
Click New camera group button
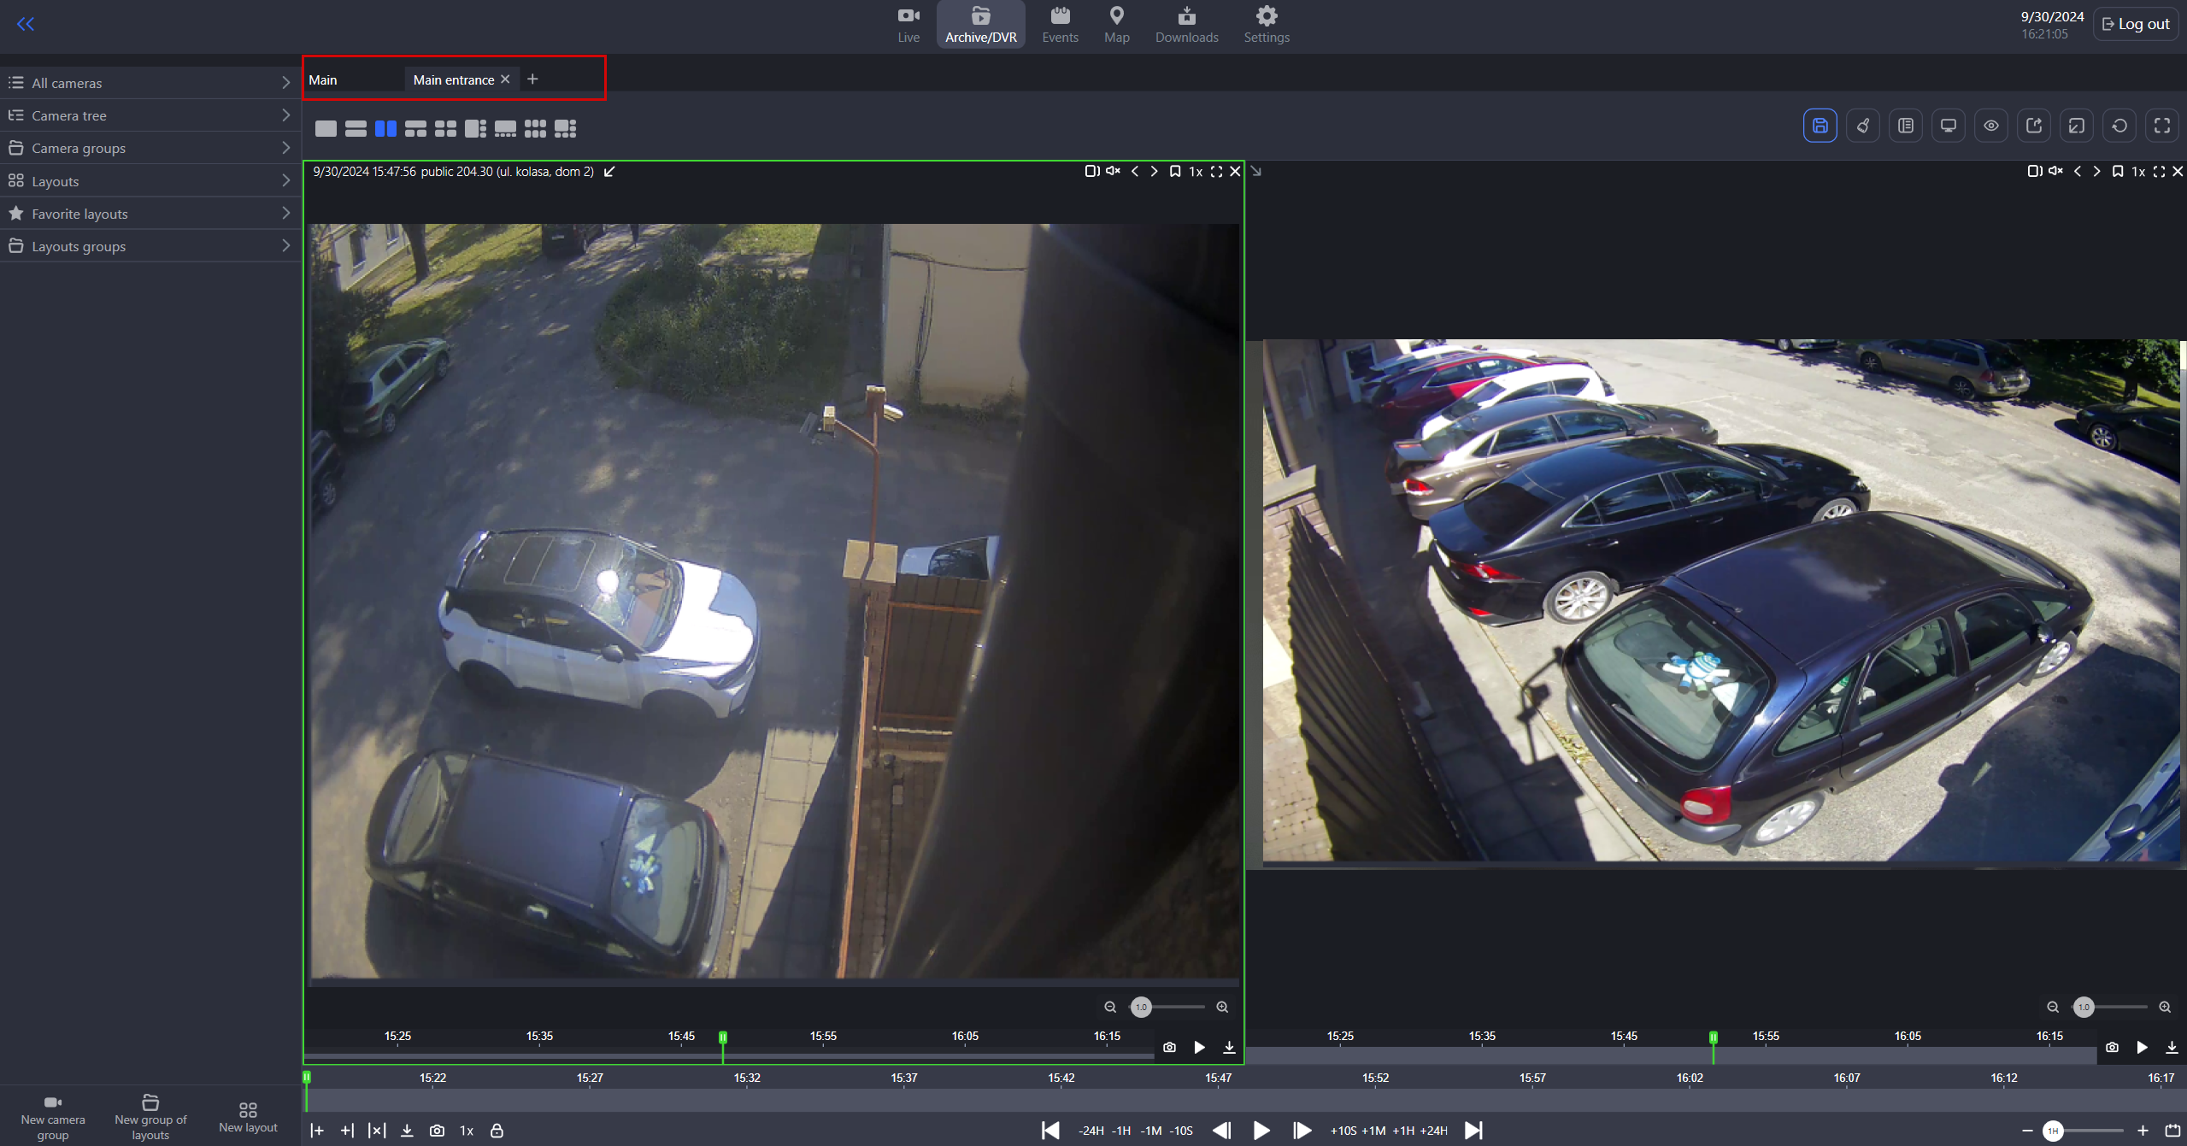(53, 1117)
